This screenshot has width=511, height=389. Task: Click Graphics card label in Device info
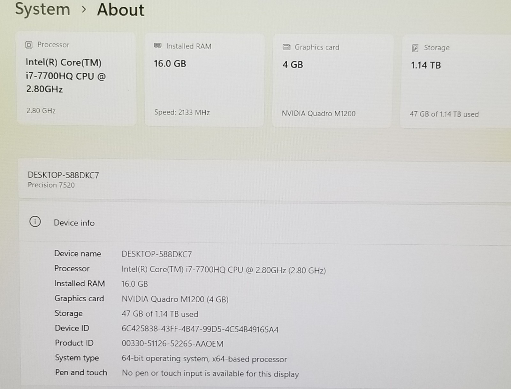79,298
